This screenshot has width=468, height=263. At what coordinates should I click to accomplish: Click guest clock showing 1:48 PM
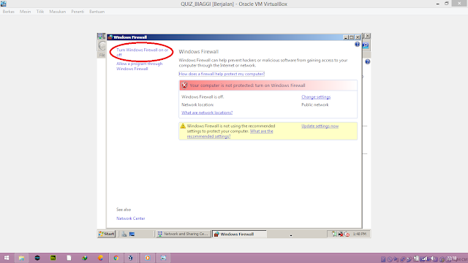click(359, 234)
